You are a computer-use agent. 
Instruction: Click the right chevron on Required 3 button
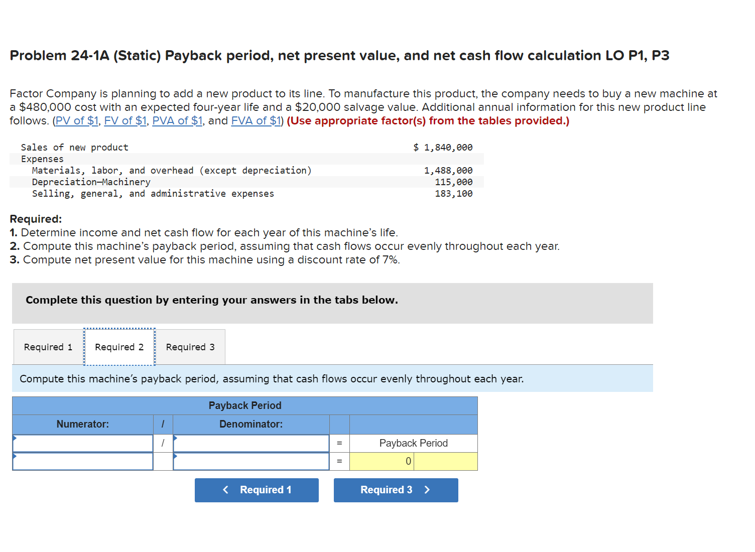(427, 490)
